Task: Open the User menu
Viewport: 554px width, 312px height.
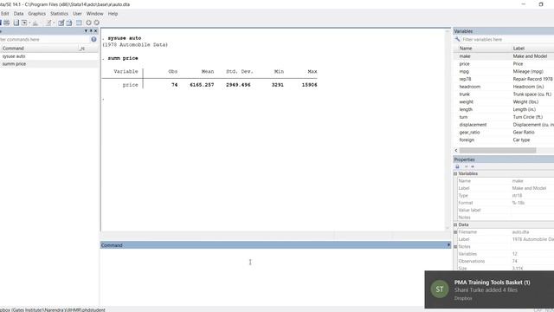Action: click(77, 14)
